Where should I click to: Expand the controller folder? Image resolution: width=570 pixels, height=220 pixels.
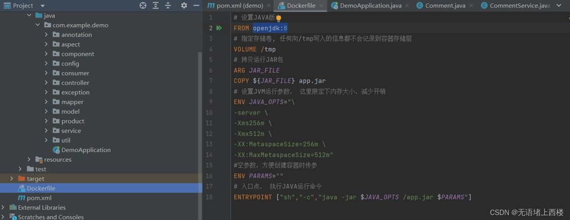pos(47,83)
